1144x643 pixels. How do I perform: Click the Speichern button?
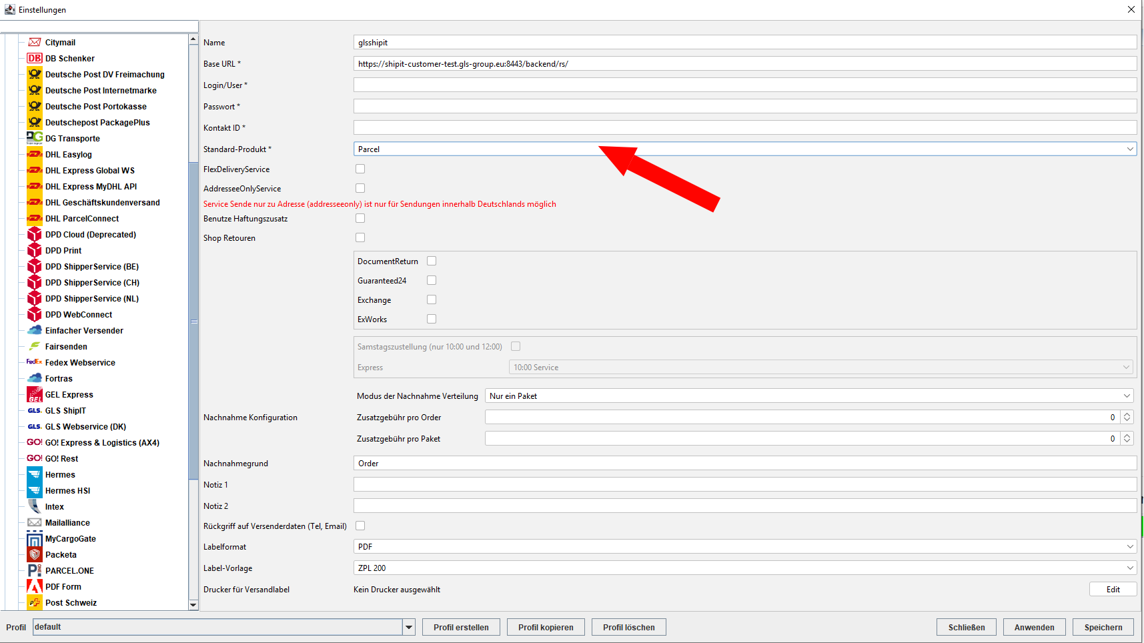[1103, 627]
